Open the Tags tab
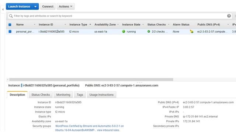Screen dimensions: 236x132 [x=80, y=95]
